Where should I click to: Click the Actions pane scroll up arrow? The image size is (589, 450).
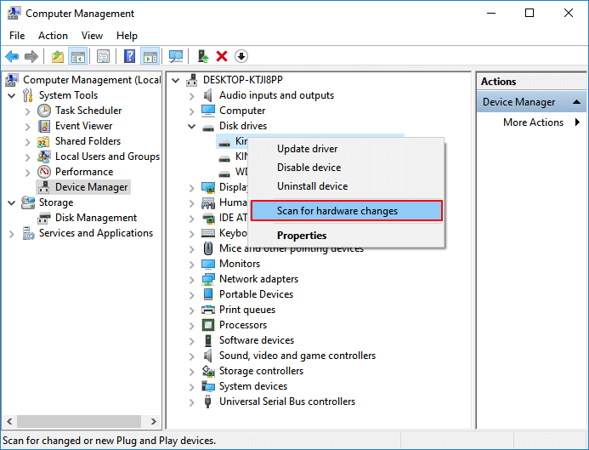(x=578, y=102)
